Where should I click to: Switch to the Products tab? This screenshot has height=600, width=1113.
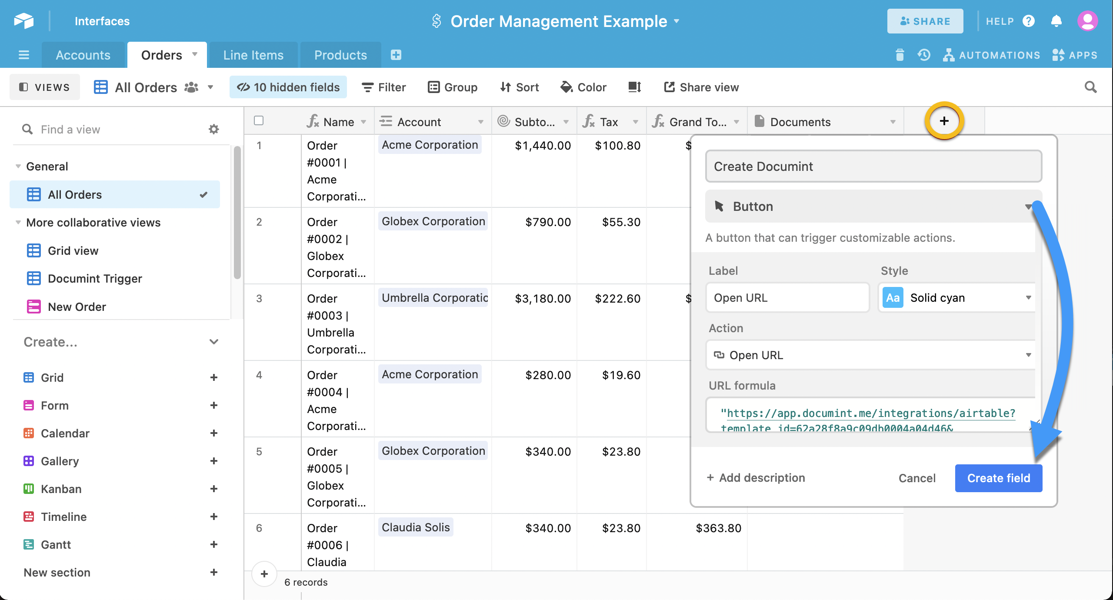coord(341,55)
